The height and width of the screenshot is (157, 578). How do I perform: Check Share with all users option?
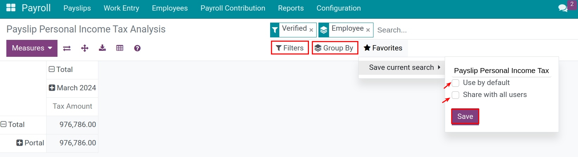[x=456, y=95]
